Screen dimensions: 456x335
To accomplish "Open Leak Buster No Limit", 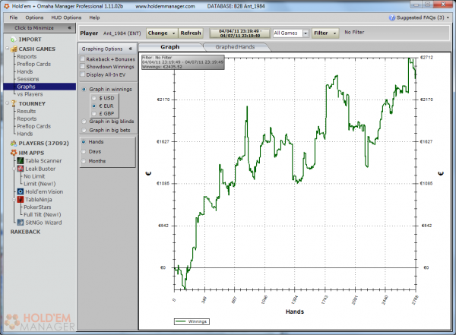I will (34, 176).
